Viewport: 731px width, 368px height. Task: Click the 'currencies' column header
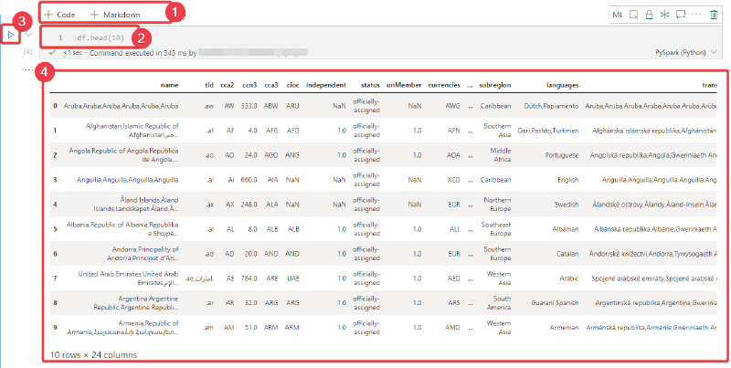pos(444,85)
